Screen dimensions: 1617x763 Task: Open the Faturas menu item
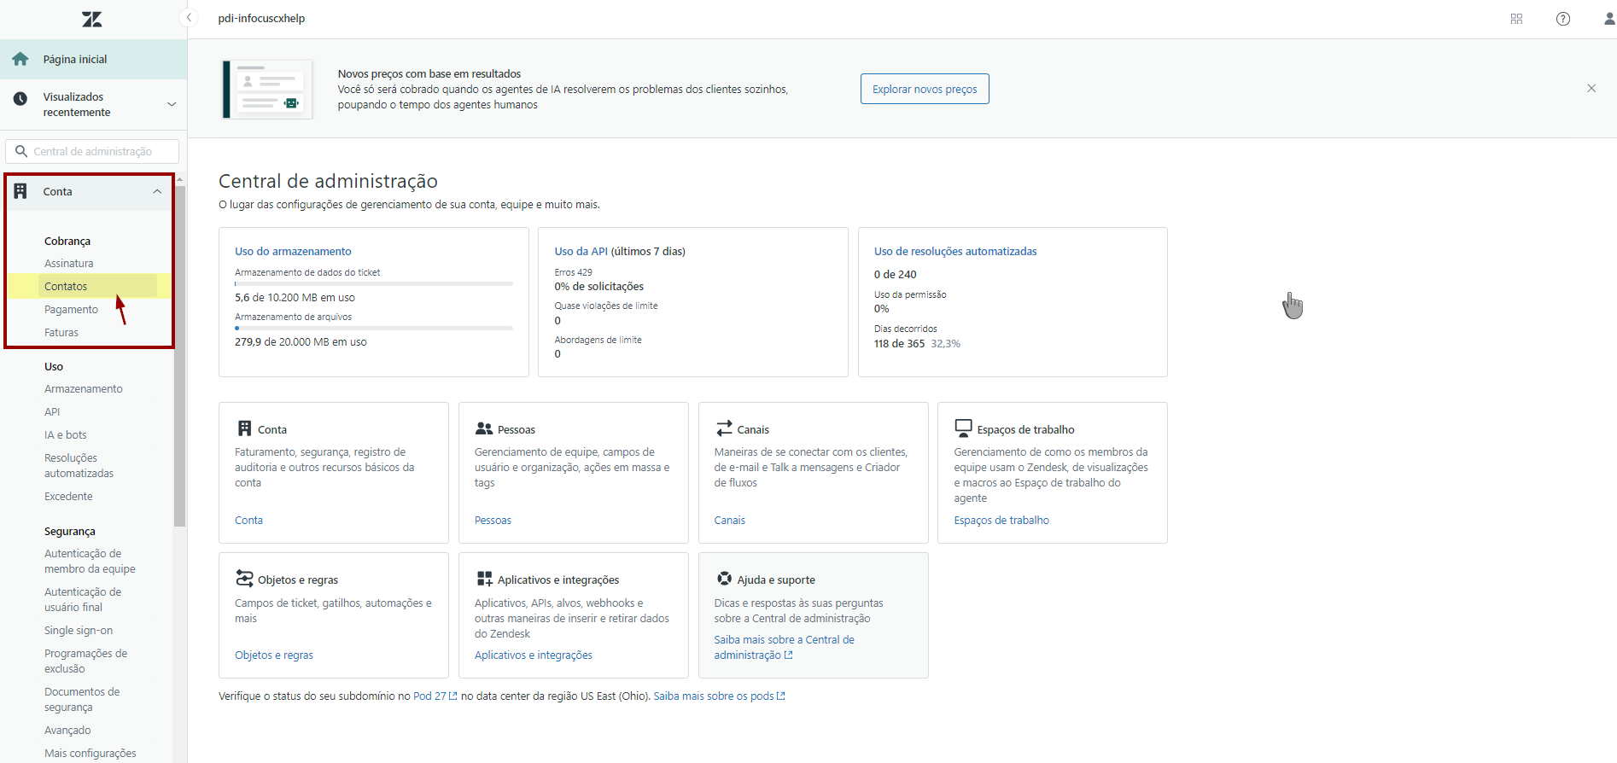coord(61,332)
